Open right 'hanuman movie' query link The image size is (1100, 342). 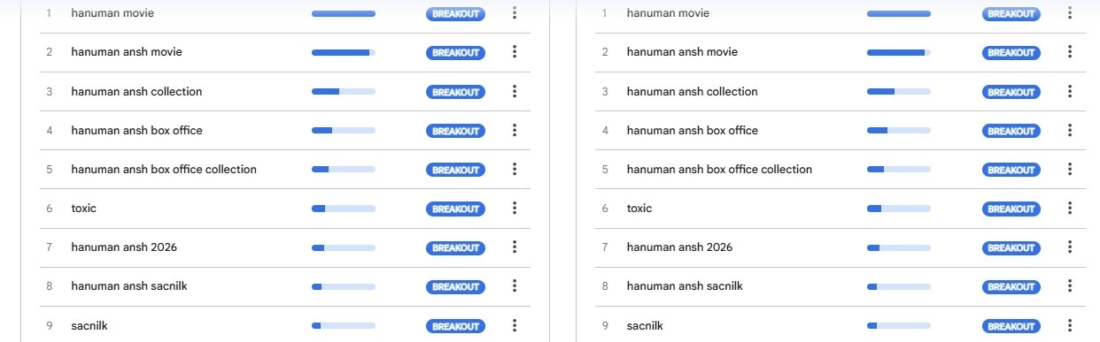pyautogui.click(x=668, y=13)
